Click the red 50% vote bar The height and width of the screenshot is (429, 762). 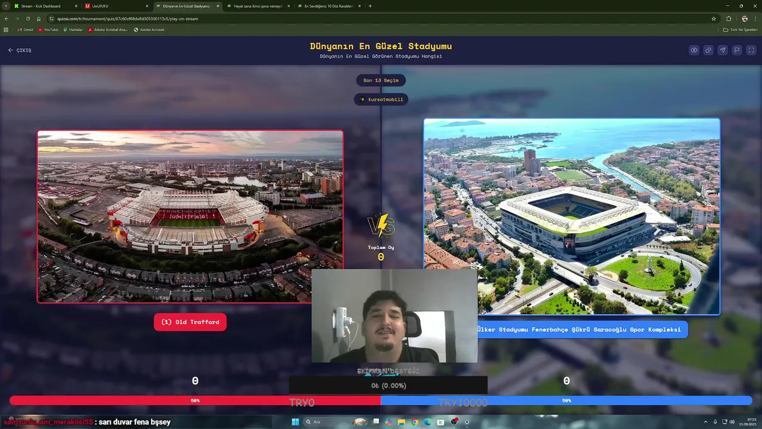point(195,400)
